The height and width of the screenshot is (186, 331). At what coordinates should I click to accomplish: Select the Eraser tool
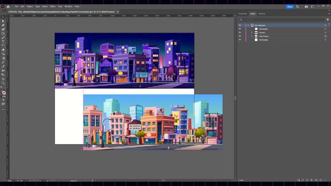[x=3, y=50]
